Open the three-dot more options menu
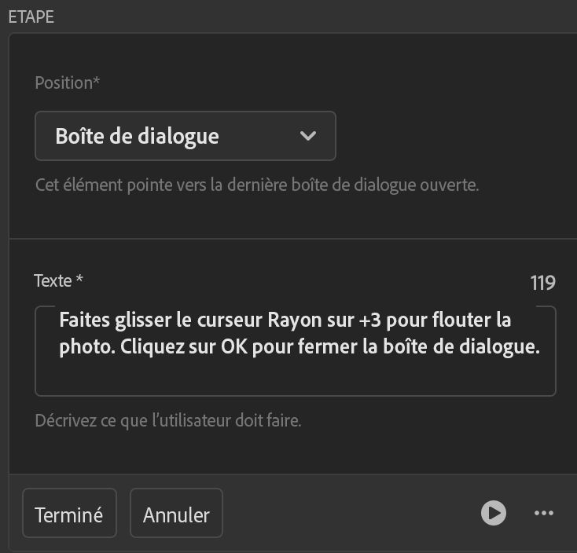 tap(544, 514)
